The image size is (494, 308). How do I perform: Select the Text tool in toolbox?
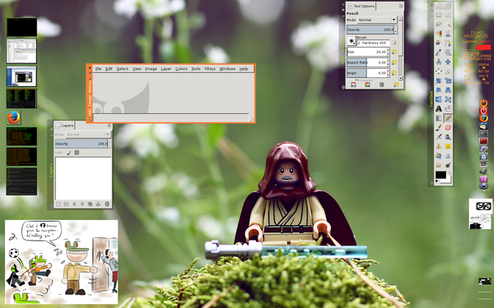point(439,108)
